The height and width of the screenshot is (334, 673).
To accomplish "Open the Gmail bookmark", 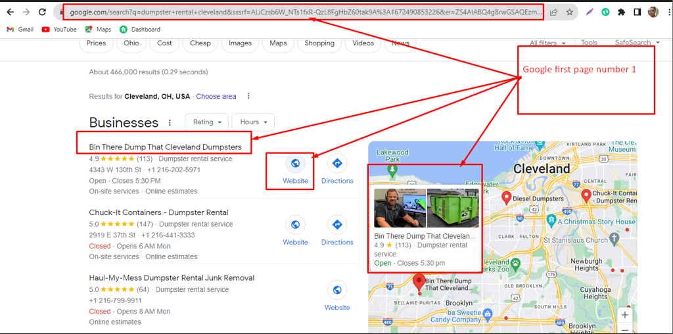I will tap(20, 29).
